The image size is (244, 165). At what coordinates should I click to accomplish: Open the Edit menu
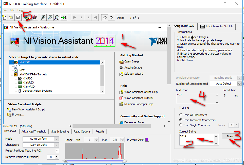(12, 10)
